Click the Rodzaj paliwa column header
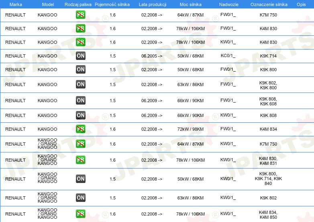 (78, 4)
